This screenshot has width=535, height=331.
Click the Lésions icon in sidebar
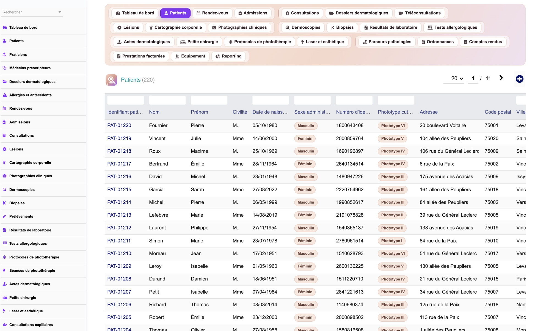4,149
